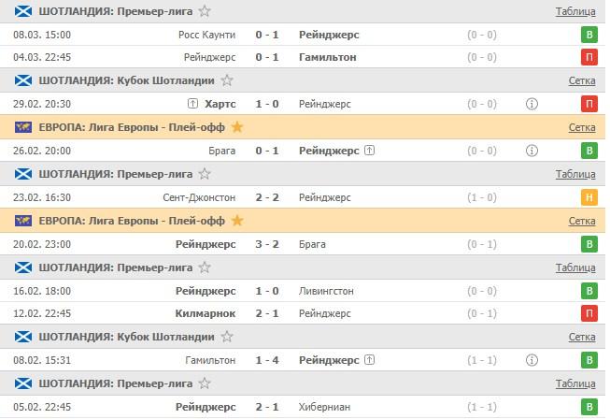Image resolution: width=610 pixels, height=419 pixels.
Task: Click Scotland flag above Росс Каунти match
Action: [x=23, y=11]
